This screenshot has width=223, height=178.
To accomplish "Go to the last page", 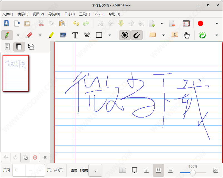I will [141, 23].
